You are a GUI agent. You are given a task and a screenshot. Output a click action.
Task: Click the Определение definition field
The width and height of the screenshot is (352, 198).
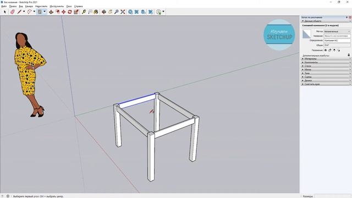coord(337,41)
